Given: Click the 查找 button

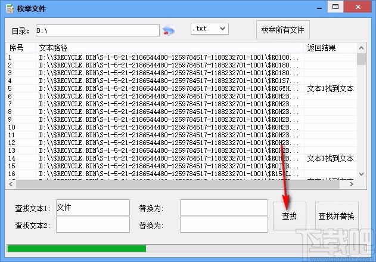Looking at the screenshot, I should tap(290, 216).
